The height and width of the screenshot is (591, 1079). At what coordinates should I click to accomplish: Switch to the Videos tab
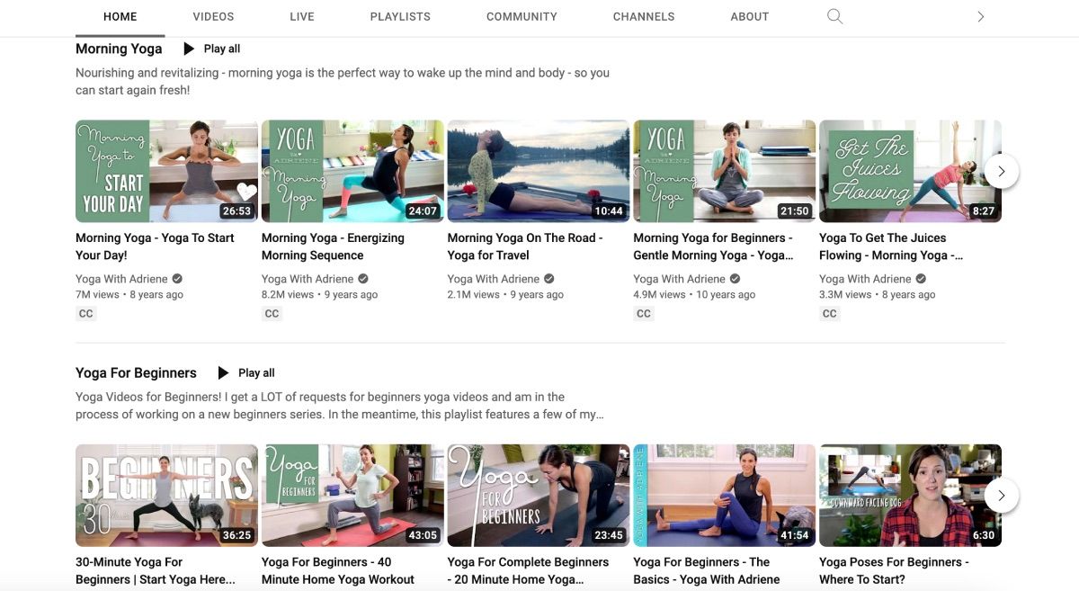point(212,15)
